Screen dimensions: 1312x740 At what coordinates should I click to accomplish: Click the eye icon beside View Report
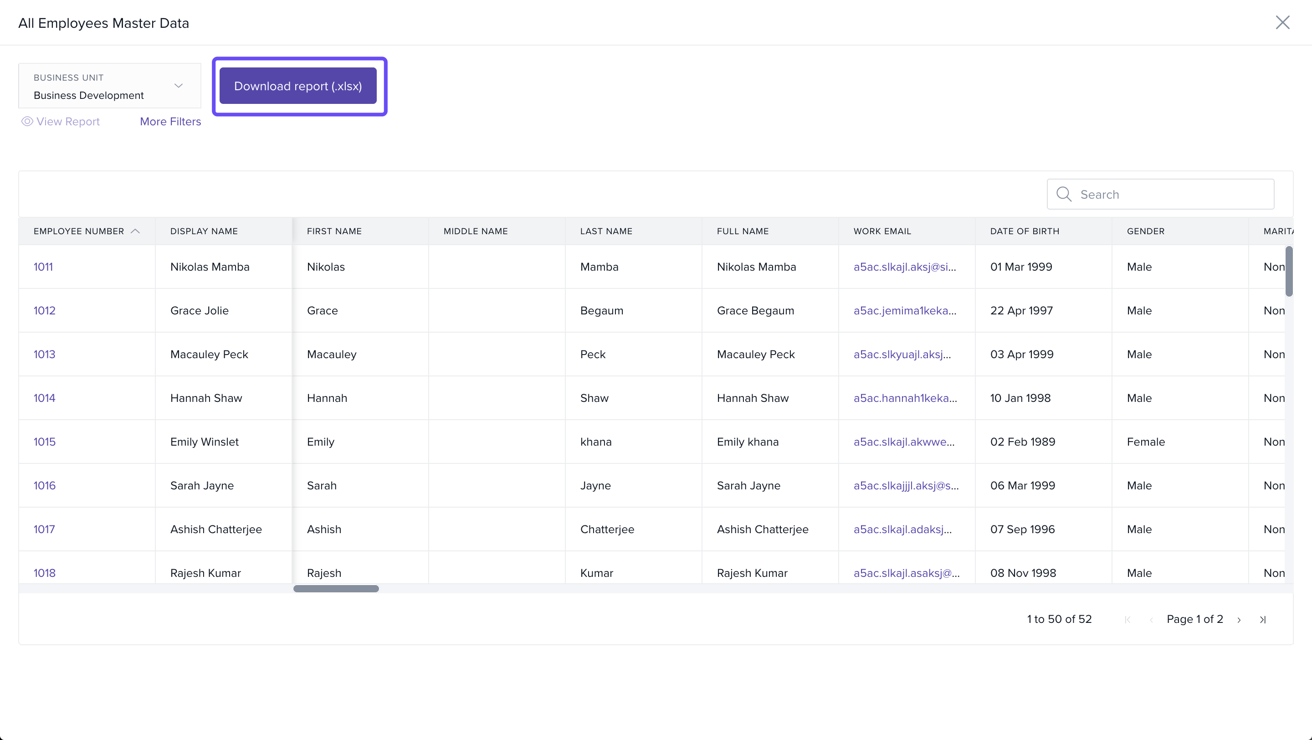click(27, 121)
